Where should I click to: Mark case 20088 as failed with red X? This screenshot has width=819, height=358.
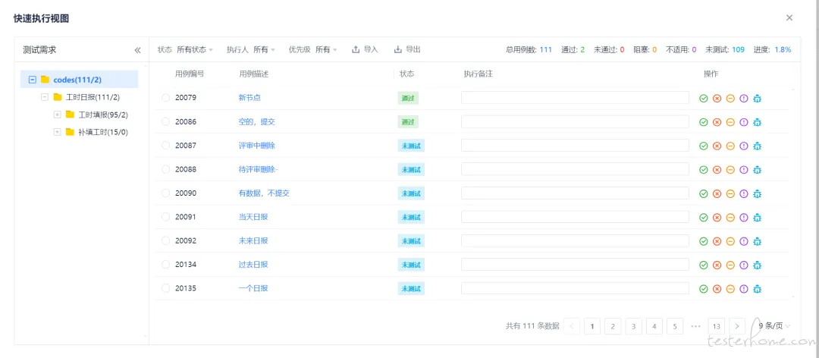pyautogui.click(x=717, y=169)
